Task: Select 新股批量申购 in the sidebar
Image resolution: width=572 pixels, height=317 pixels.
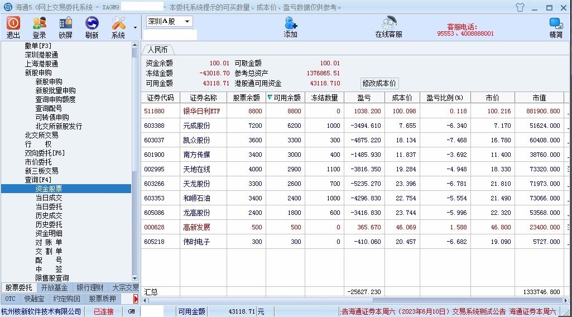Action: coord(56,90)
